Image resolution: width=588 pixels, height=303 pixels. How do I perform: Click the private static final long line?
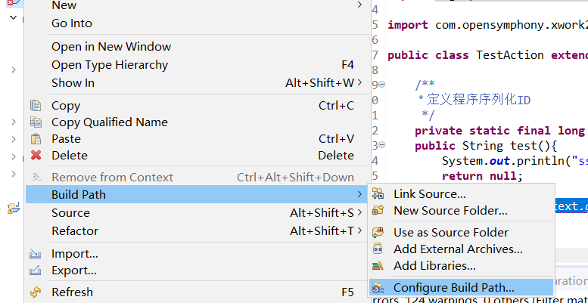click(499, 130)
